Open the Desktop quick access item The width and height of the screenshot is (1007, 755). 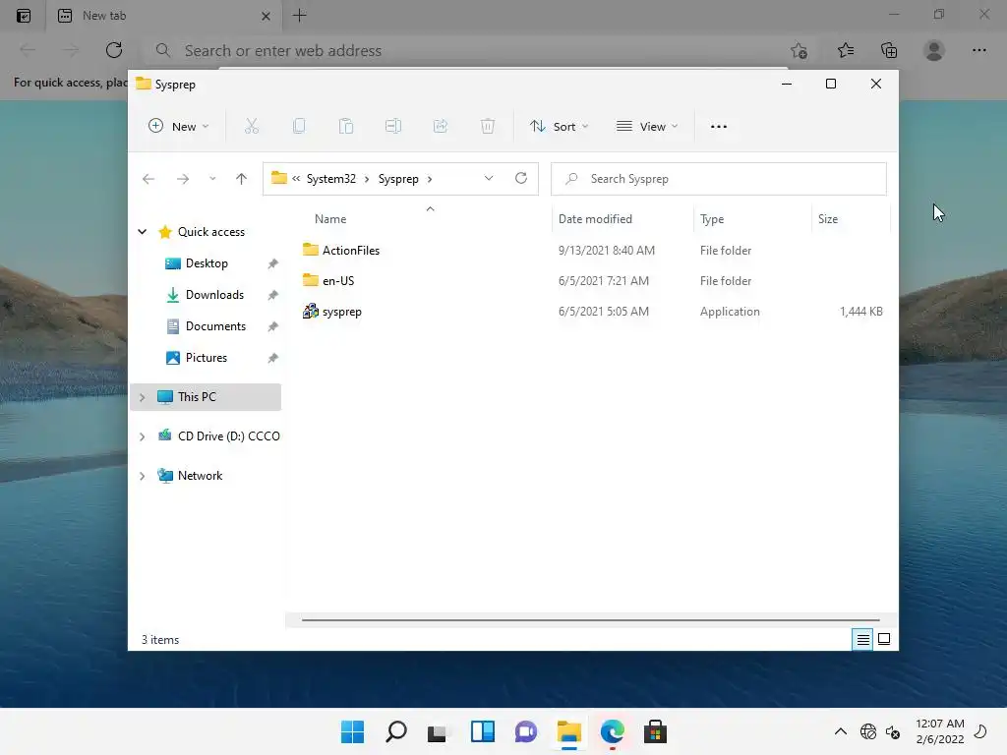207,263
